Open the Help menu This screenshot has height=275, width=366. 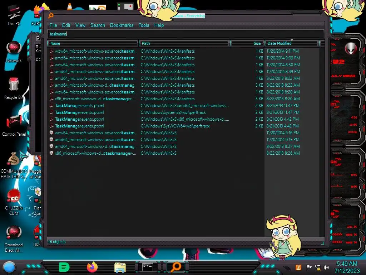coord(159,25)
